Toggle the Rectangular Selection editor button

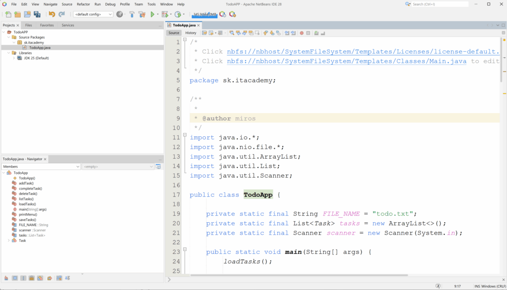(x=257, y=33)
